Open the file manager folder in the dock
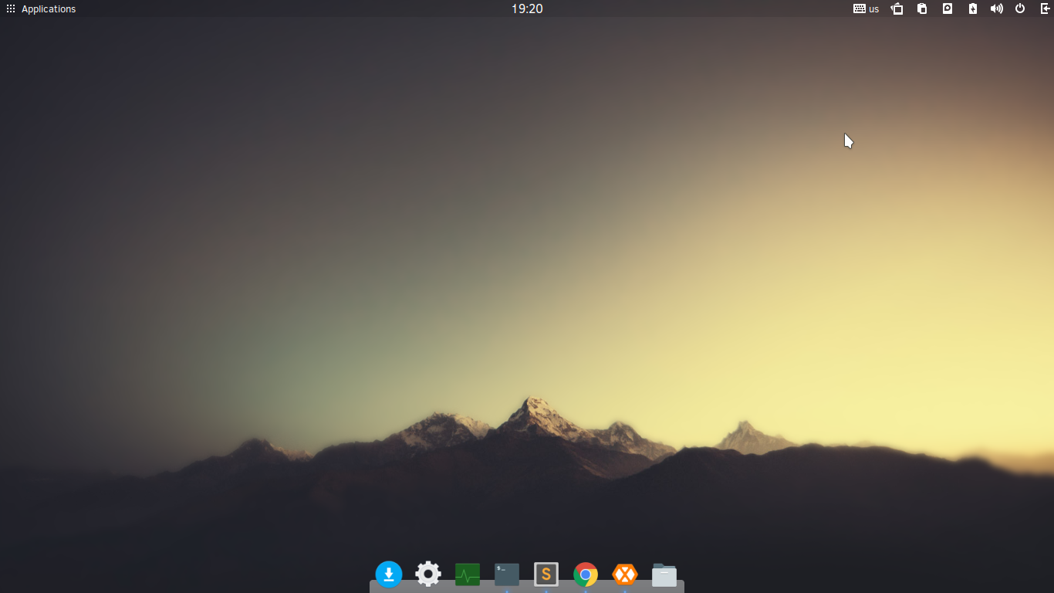Image resolution: width=1054 pixels, height=593 pixels. coord(664,574)
